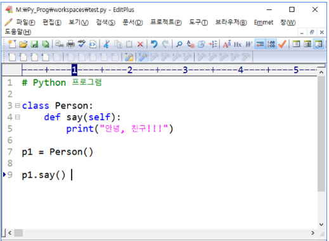Click the Cut scissors icon

point(106,44)
